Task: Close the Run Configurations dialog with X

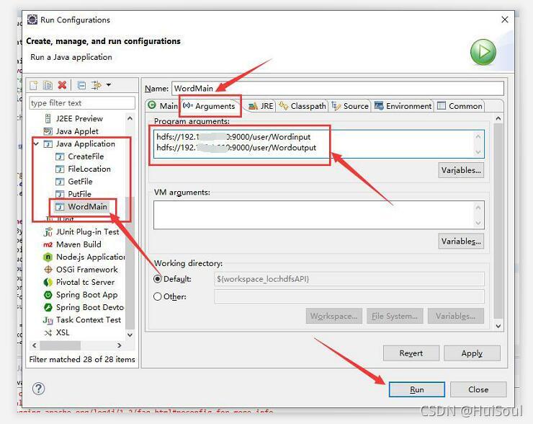Action: point(505,19)
